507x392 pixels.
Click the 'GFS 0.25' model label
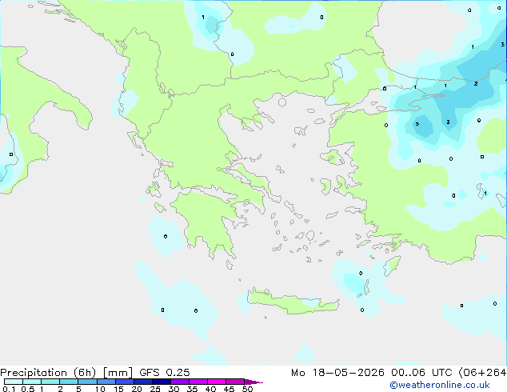165,373
